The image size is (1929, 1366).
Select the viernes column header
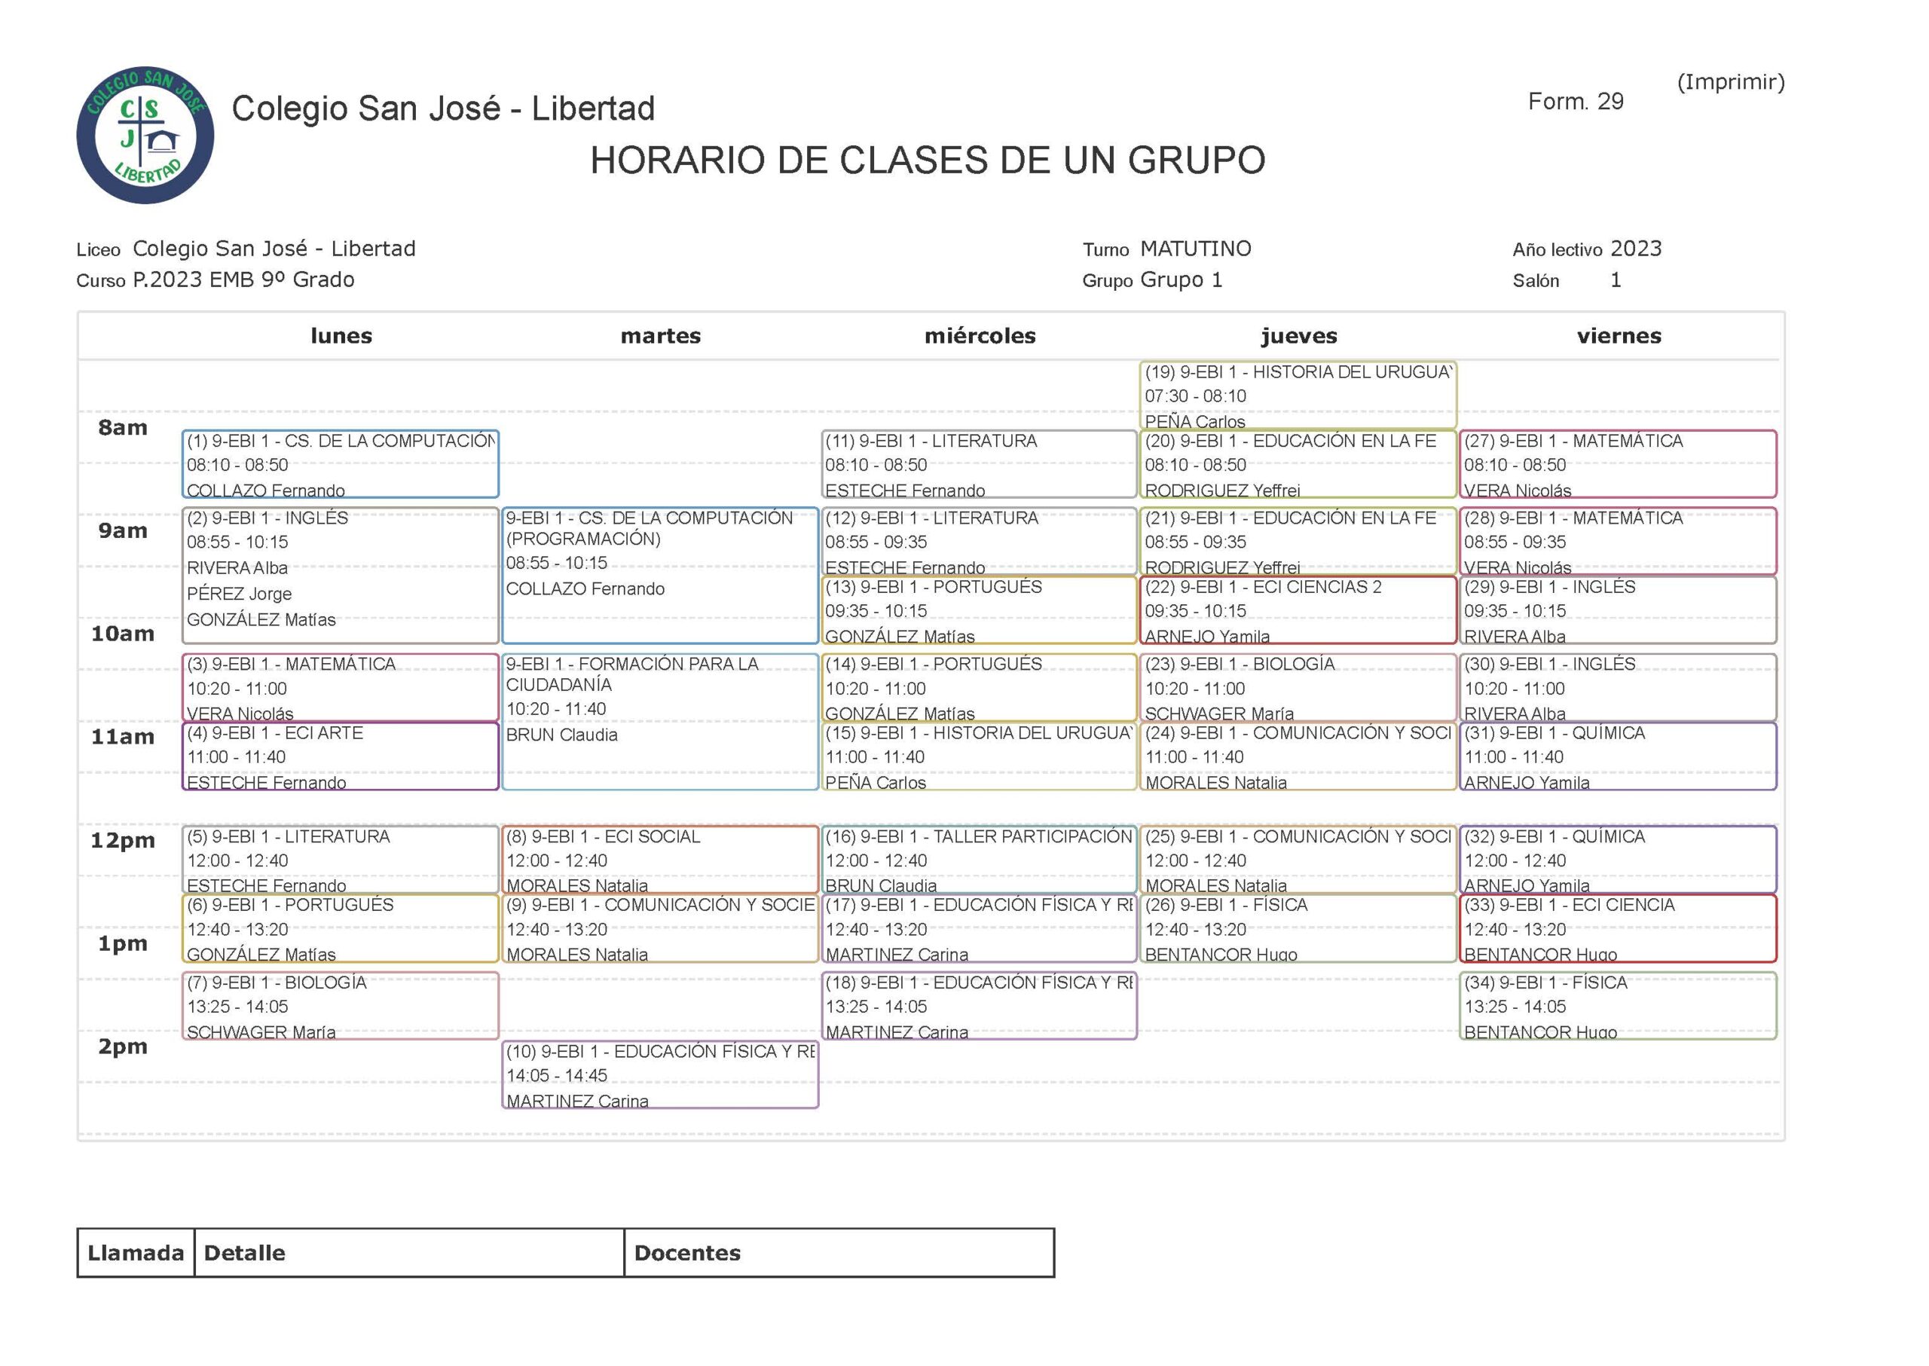pos(1618,335)
